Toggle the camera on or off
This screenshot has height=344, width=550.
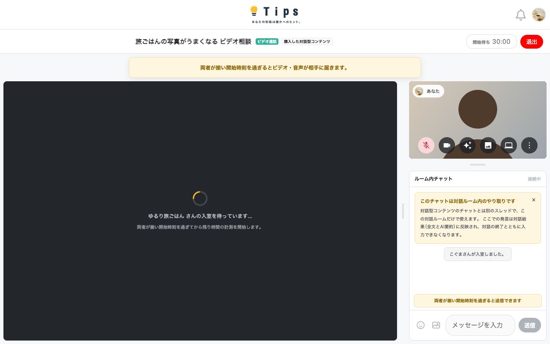(x=447, y=145)
